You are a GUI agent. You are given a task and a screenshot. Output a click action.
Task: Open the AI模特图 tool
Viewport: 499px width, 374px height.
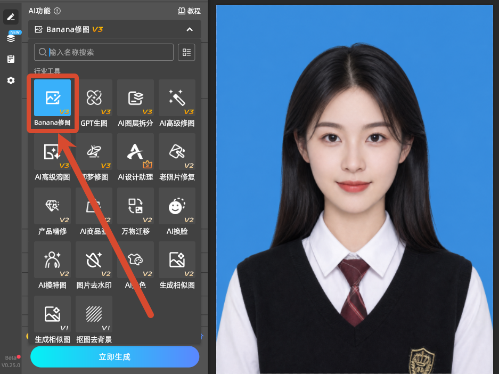tap(53, 260)
